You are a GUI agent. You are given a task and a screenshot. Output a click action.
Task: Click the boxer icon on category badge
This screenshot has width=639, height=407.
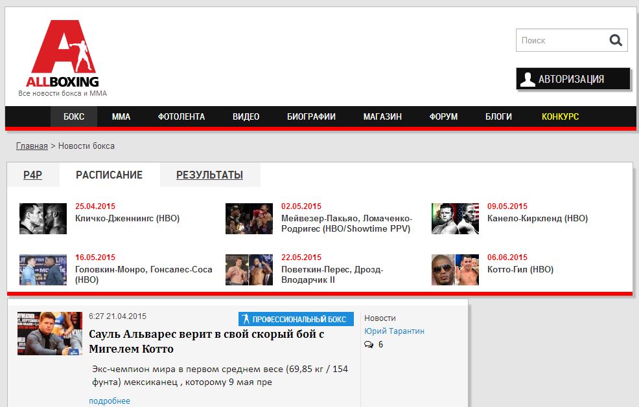point(246,319)
